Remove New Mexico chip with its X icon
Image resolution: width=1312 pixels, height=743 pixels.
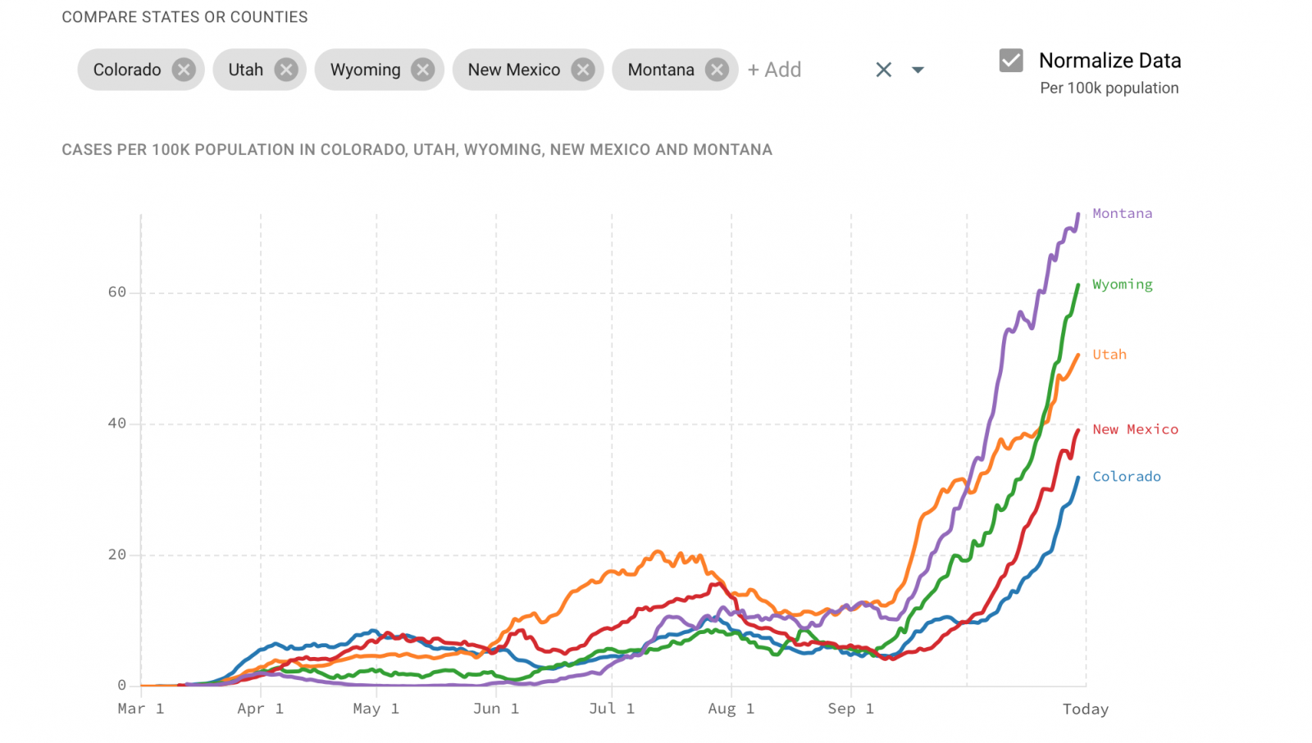583,70
